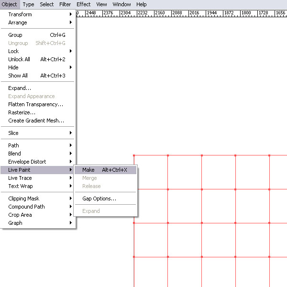
Task: Open the Select menu
Action: pyautogui.click(x=47, y=4)
